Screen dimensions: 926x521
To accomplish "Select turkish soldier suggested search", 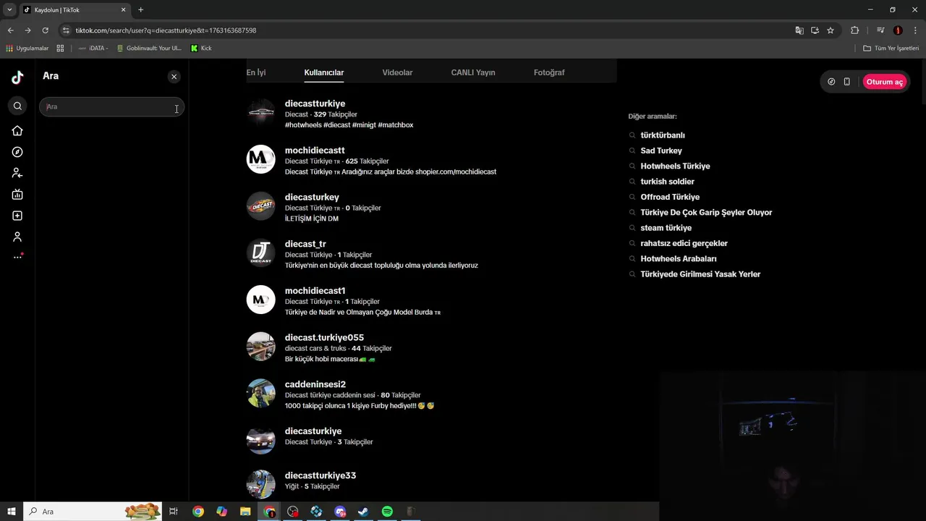I will (x=667, y=182).
